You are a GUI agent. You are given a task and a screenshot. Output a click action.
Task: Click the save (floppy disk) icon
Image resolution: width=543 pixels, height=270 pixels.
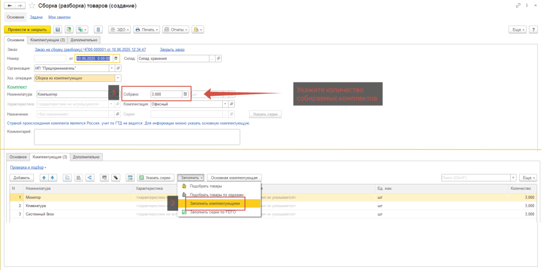57,30
